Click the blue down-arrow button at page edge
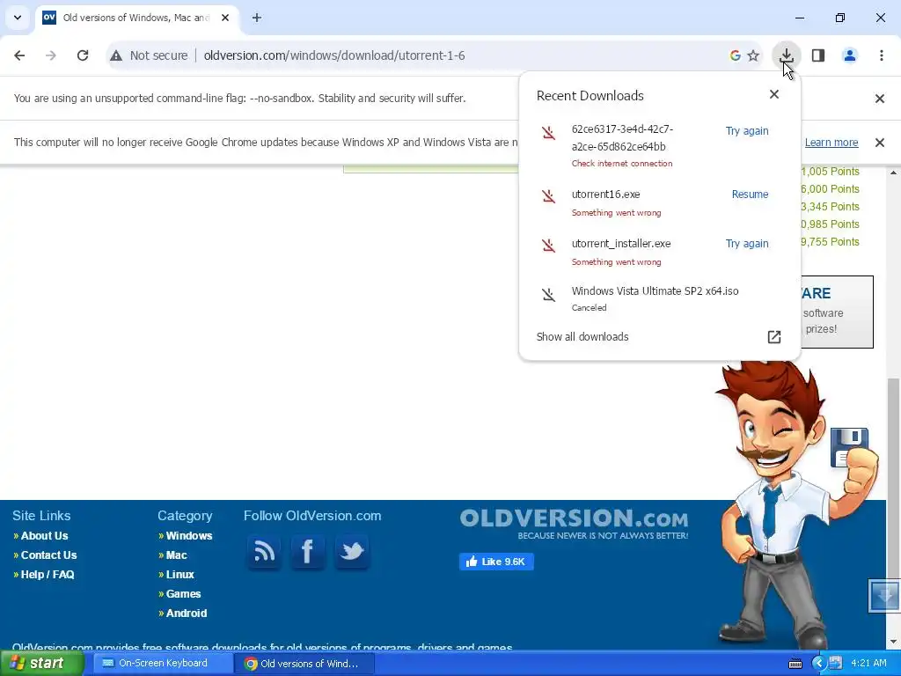The width and height of the screenshot is (901, 676). [x=883, y=596]
